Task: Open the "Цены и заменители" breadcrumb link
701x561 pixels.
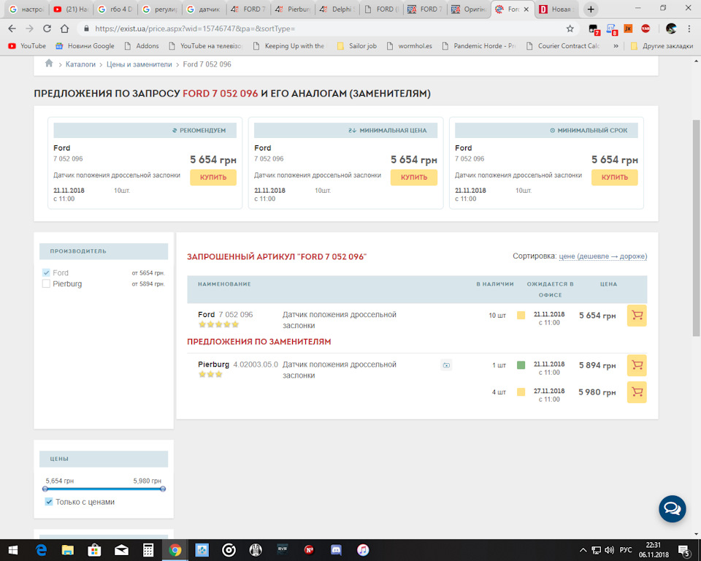Action: tap(139, 64)
